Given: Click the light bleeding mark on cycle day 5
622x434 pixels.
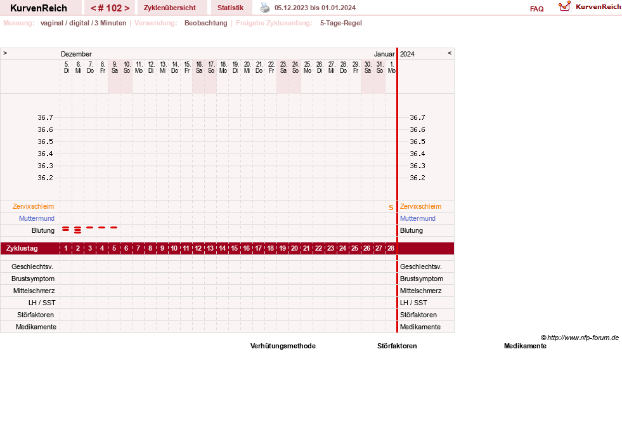Looking at the screenshot, I should 114,228.
